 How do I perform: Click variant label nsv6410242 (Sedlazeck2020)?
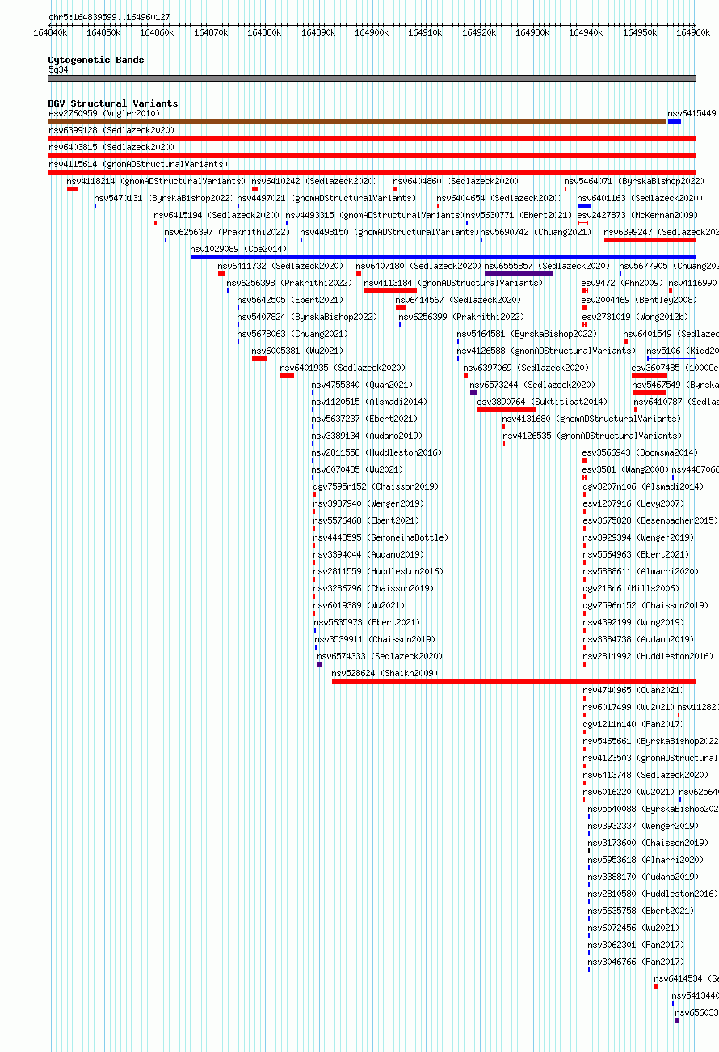tap(314, 181)
